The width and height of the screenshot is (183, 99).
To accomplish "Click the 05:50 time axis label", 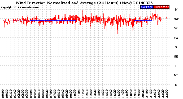I will [x=43, y=94].
